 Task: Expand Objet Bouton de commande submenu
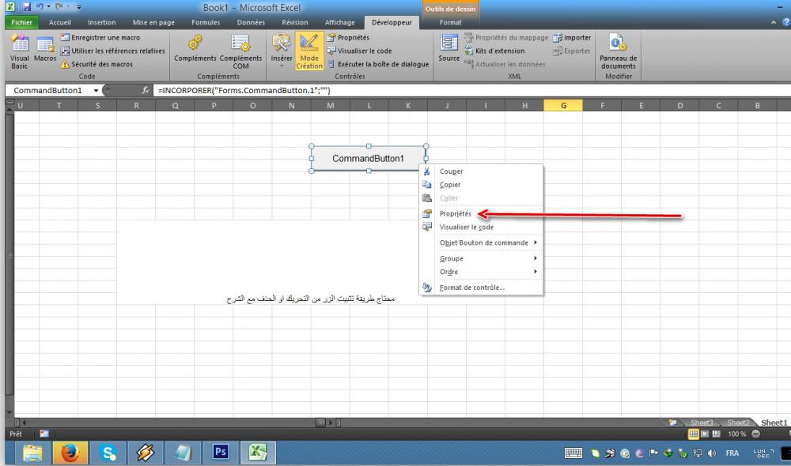(x=481, y=242)
